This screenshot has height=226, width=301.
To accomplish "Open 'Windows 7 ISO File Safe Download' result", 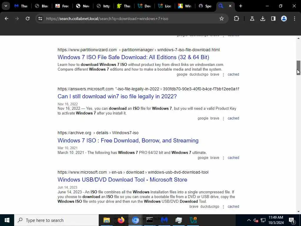I will click(x=133, y=57).
